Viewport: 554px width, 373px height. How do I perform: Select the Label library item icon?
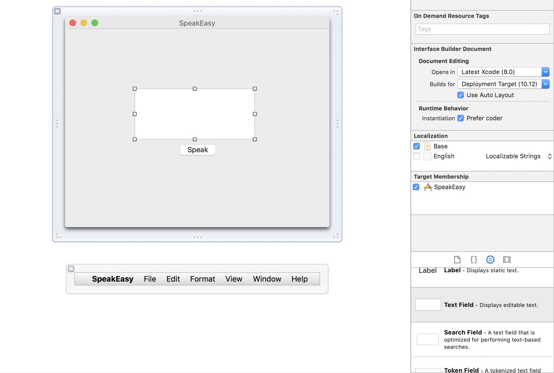pos(427,271)
